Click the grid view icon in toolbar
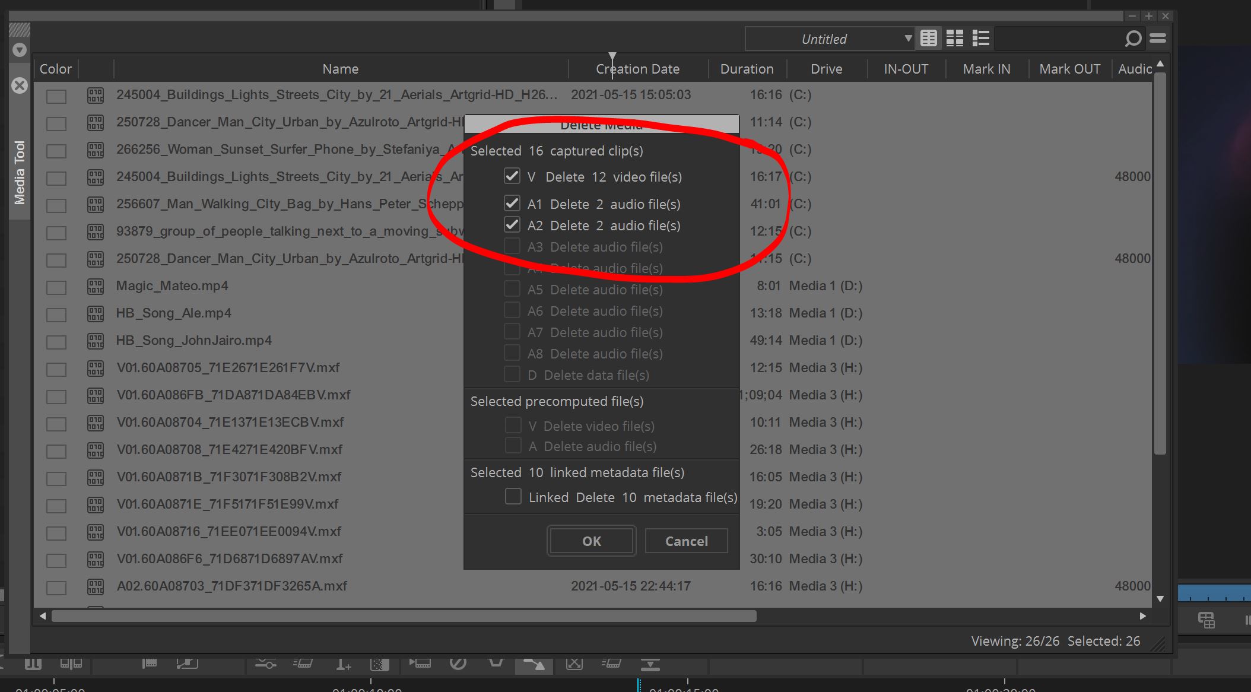Viewport: 1251px width, 692px height. pyautogui.click(x=954, y=39)
